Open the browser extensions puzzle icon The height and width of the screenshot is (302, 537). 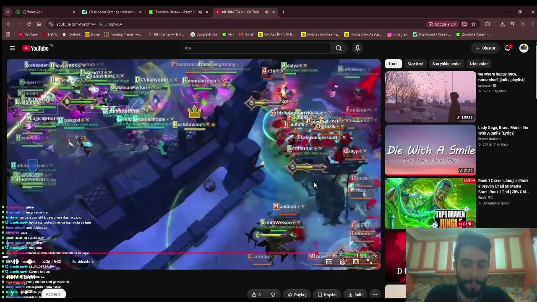(487, 24)
